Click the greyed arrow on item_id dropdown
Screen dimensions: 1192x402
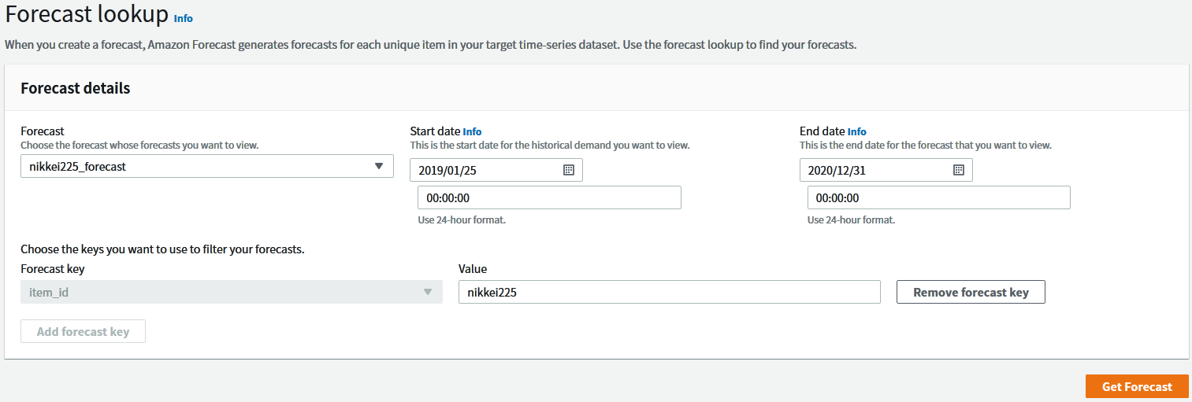[428, 292]
